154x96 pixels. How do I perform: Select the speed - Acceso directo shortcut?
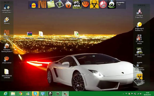pyautogui.click(x=140, y=53)
